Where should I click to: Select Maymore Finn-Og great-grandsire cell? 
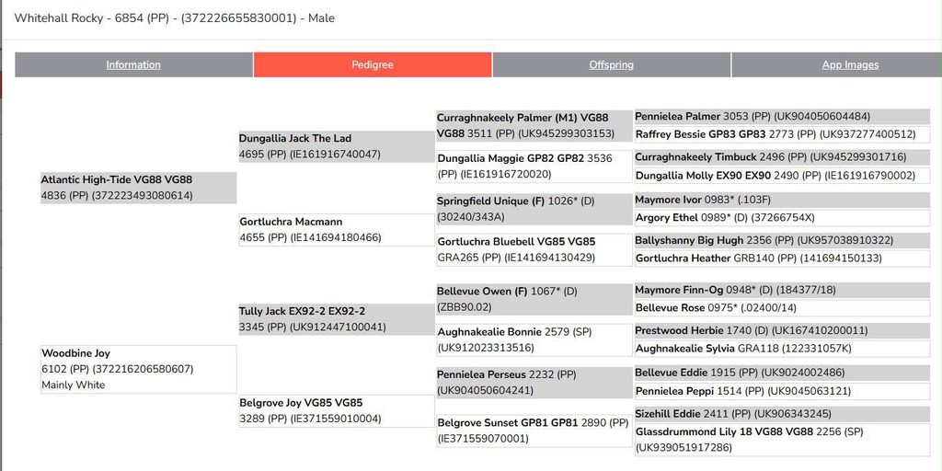pos(782,290)
